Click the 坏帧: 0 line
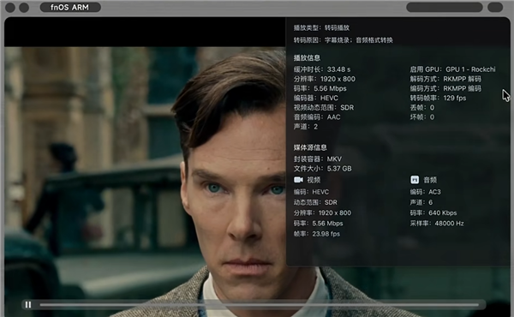Image resolution: width=514 pixels, height=317 pixels. point(422,117)
